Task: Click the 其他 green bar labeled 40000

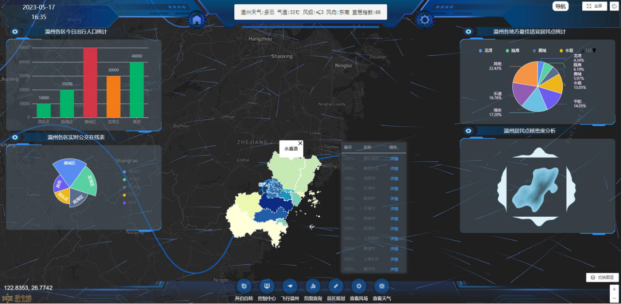Action: (137, 90)
